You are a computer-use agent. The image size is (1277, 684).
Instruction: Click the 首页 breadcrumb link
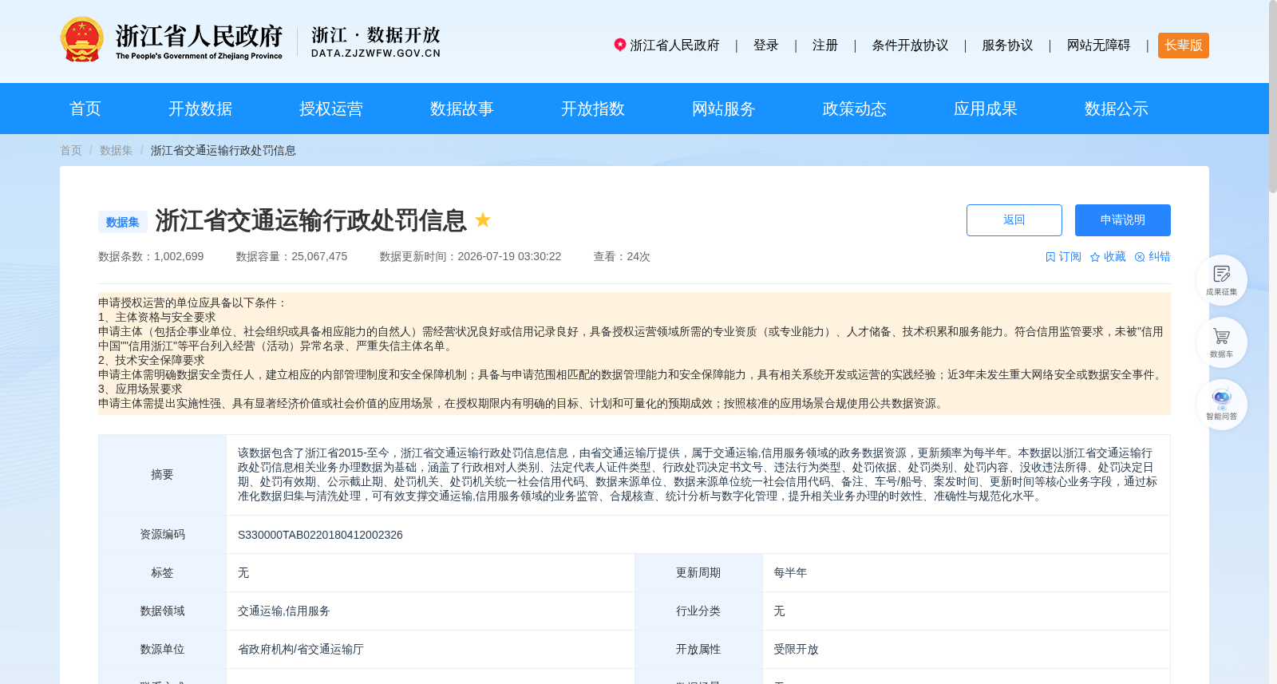(x=71, y=150)
